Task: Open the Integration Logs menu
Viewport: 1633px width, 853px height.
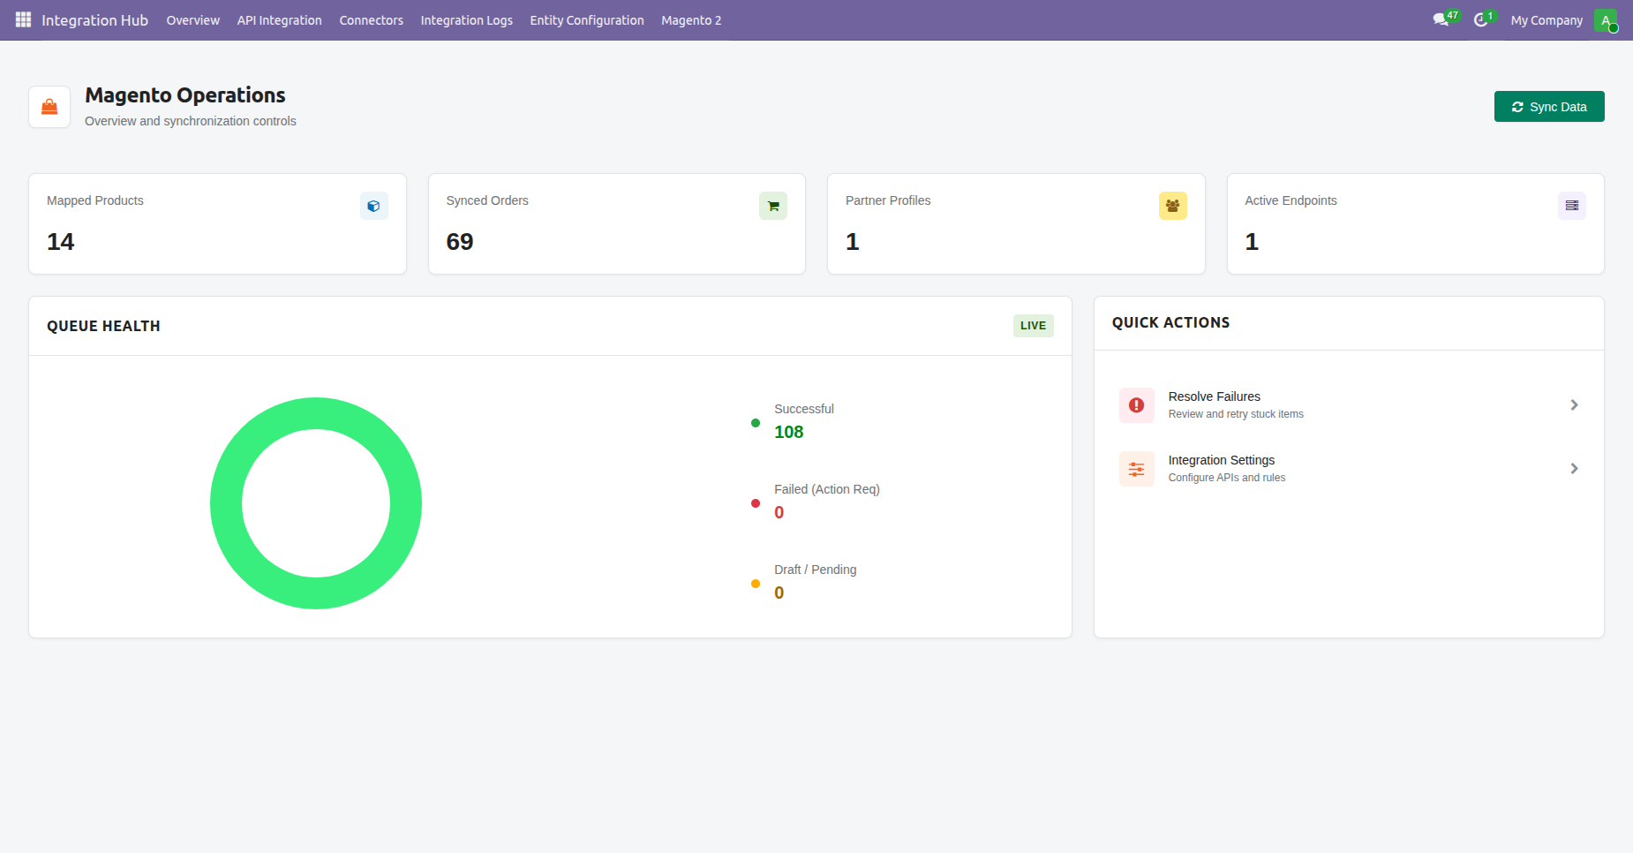Action: (466, 20)
